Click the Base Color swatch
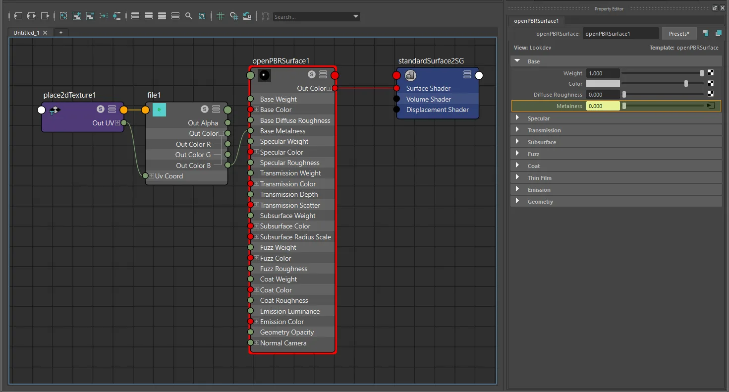This screenshot has height=392, width=729. click(x=603, y=84)
